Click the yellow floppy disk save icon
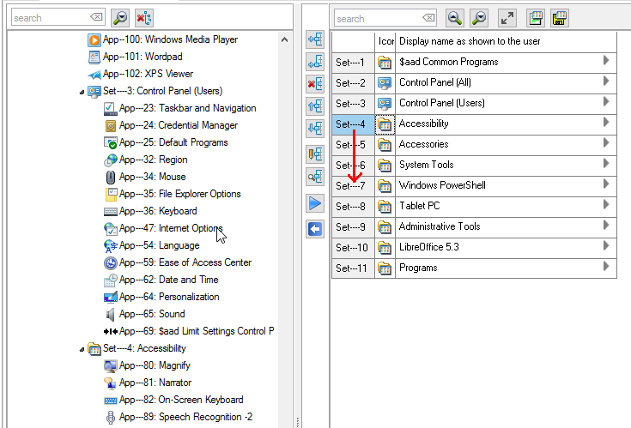This screenshot has width=631, height=428. (560, 18)
